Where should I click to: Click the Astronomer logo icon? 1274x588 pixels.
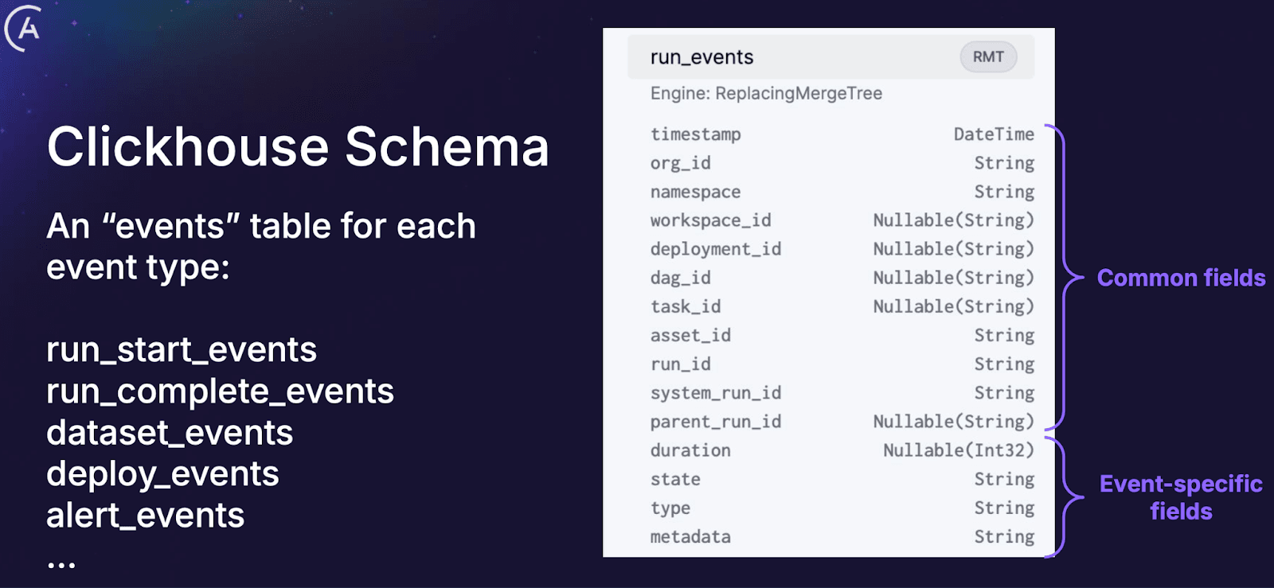pos(24,27)
